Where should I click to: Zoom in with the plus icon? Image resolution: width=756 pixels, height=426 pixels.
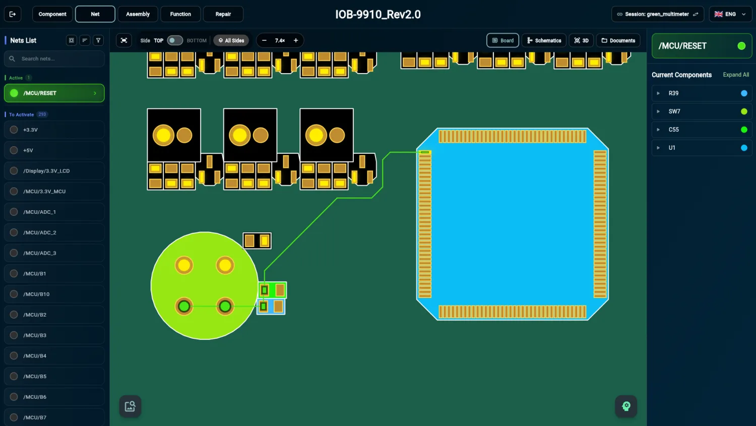click(296, 40)
